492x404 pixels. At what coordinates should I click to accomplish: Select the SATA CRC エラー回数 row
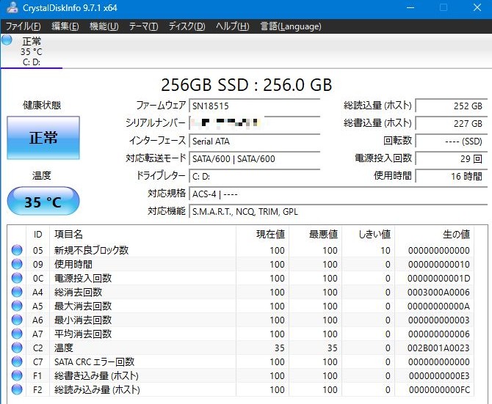coord(241,361)
